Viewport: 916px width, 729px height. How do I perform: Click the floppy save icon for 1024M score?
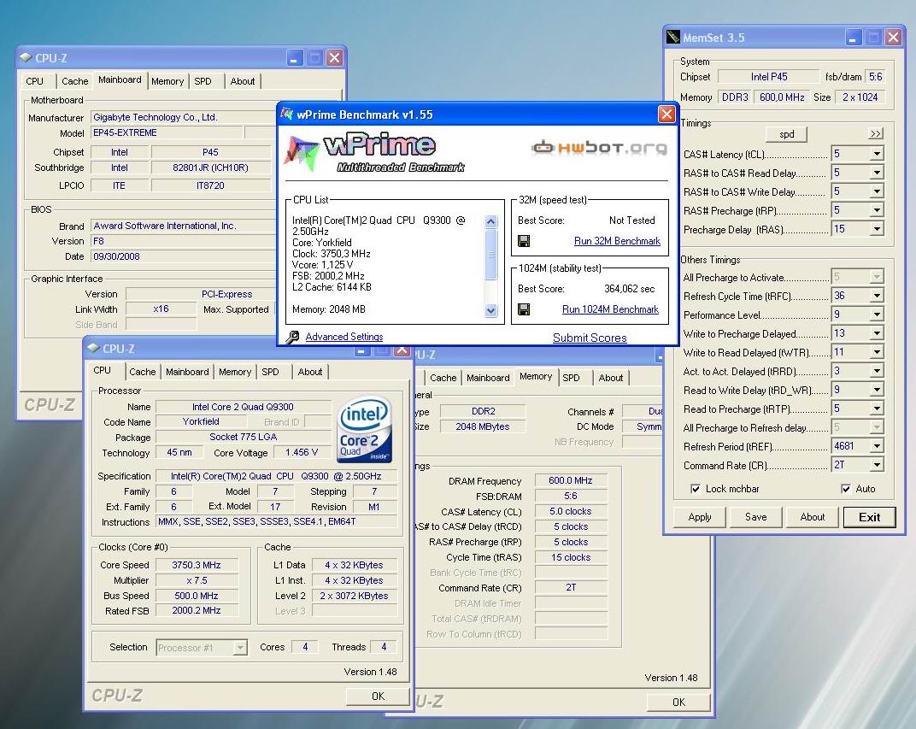[524, 309]
